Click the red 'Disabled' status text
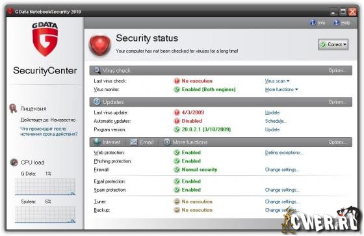 click(x=192, y=121)
